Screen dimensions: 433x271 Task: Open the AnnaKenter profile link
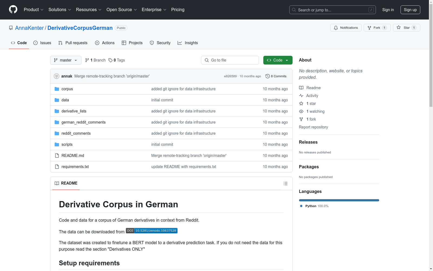[29, 28]
